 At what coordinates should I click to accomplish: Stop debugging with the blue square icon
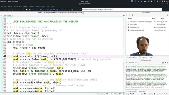[57, 9]
